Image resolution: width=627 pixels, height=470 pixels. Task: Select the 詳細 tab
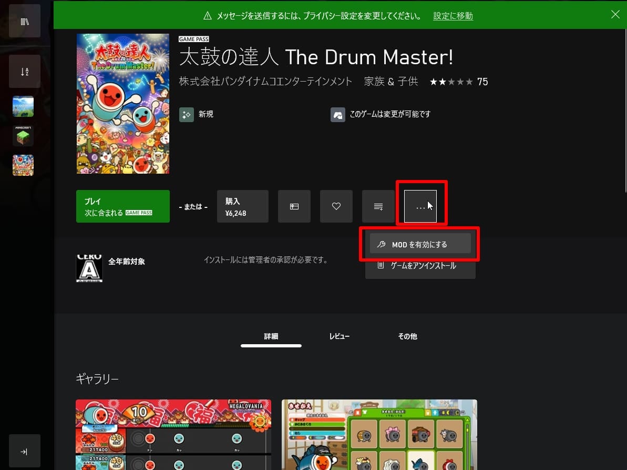[271, 336]
